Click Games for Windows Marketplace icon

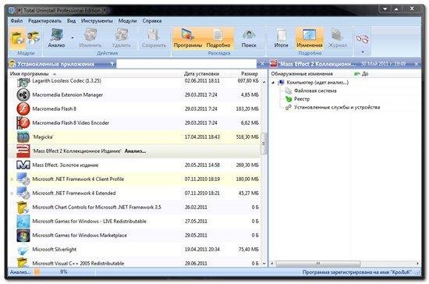(x=23, y=236)
